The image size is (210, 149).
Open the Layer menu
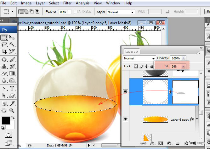click(x=40, y=3)
